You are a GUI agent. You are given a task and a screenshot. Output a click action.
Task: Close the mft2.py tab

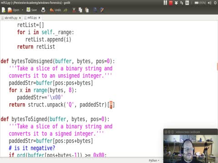pos(40,18)
